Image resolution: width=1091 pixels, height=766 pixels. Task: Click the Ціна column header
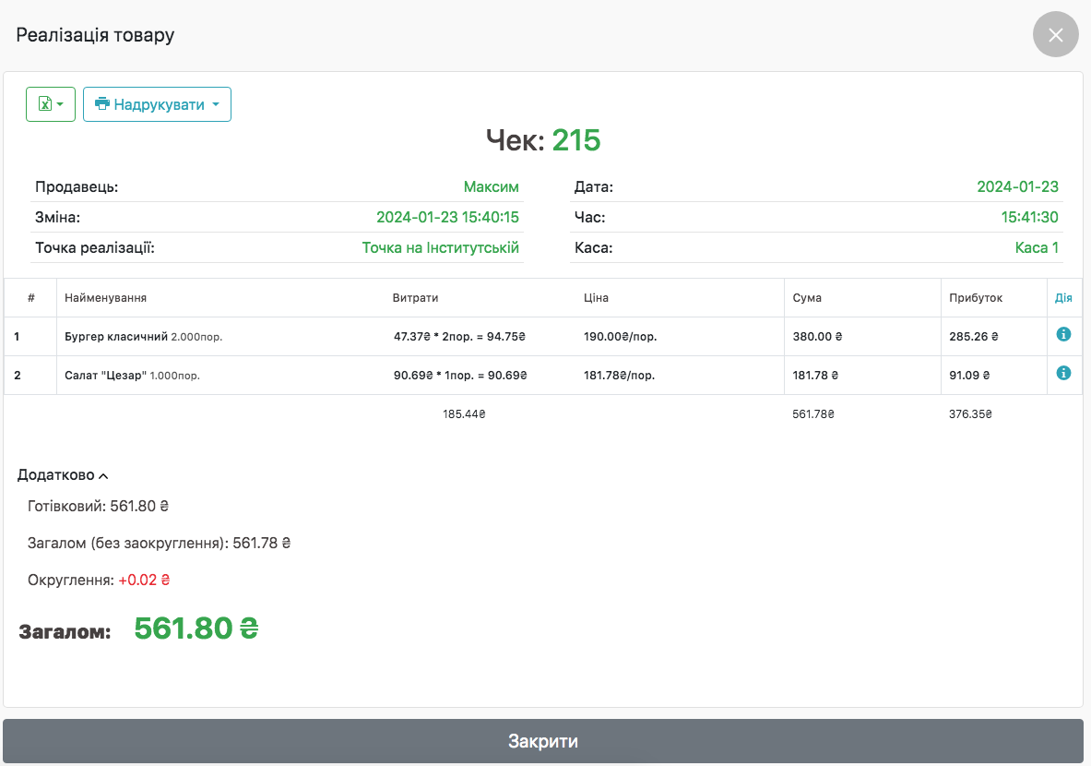[596, 298]
